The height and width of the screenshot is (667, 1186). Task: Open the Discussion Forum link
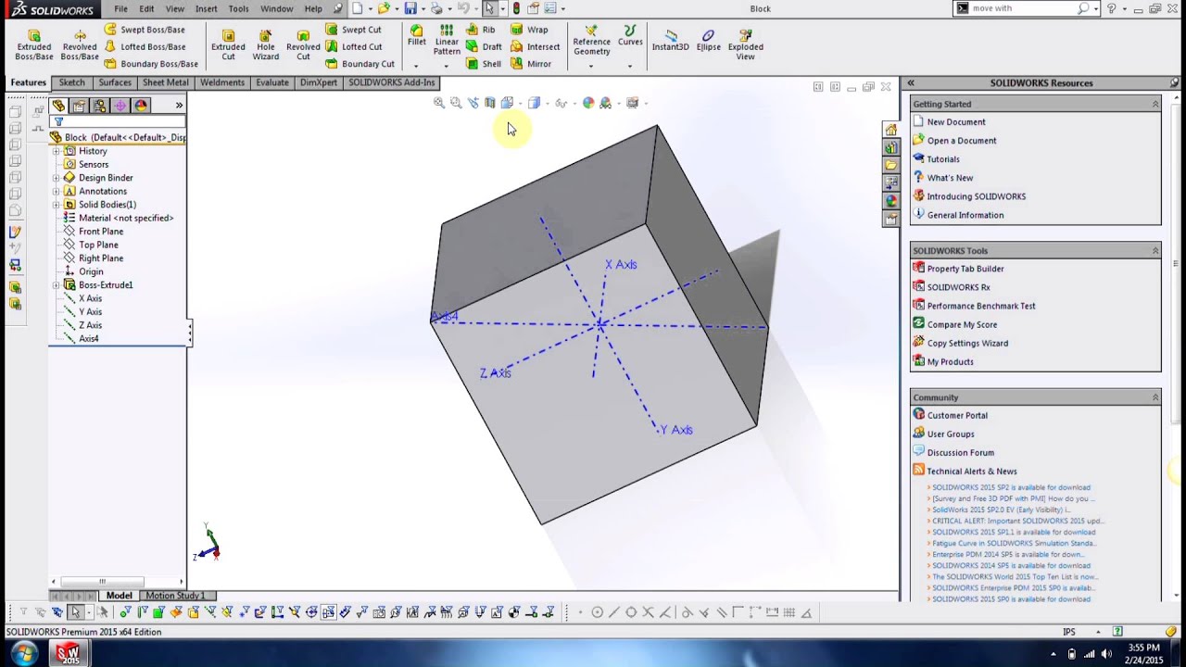tap(961, 453)
